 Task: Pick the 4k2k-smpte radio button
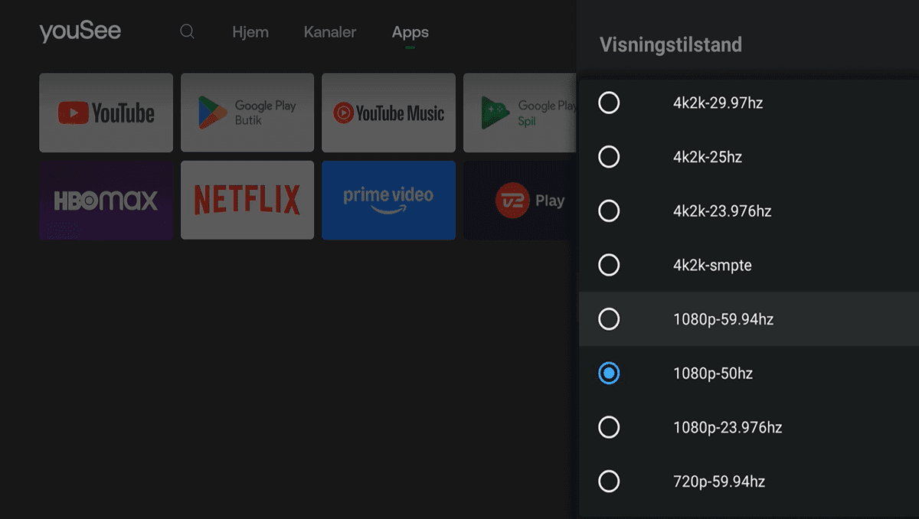[x=609, y=265]
